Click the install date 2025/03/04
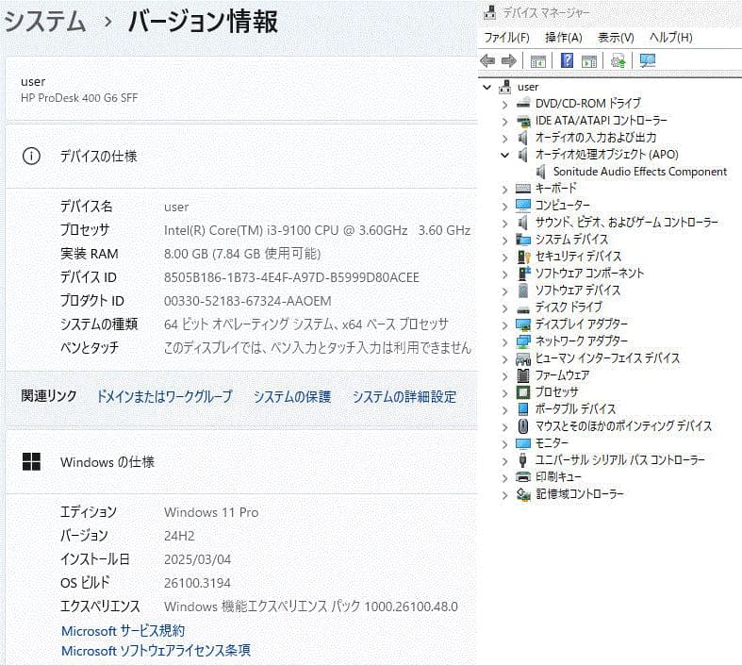The image size is (742, 665). 197,559
